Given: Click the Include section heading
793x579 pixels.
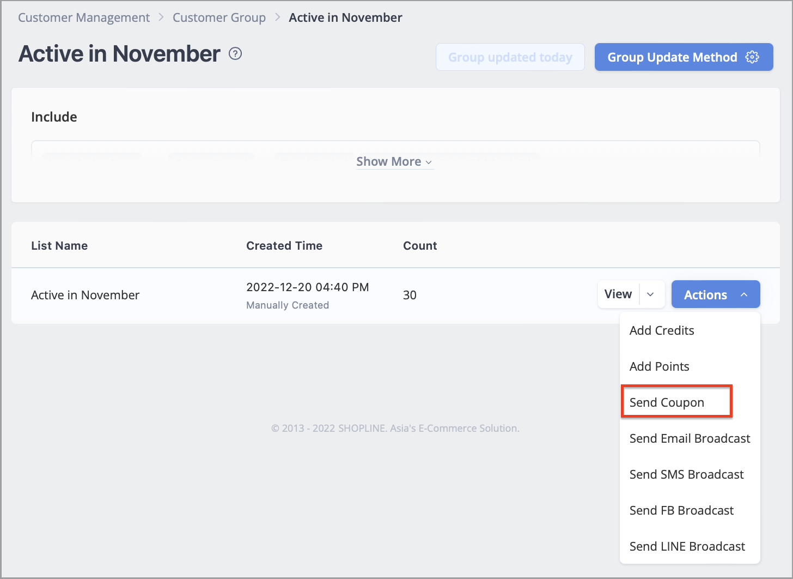Looking at the screenshot, I should tap(54, 117).
